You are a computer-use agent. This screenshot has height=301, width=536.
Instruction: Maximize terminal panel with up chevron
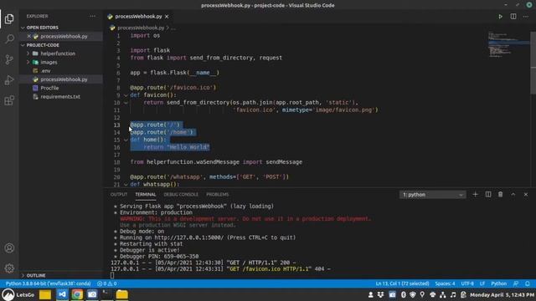[x=513, y=195]
